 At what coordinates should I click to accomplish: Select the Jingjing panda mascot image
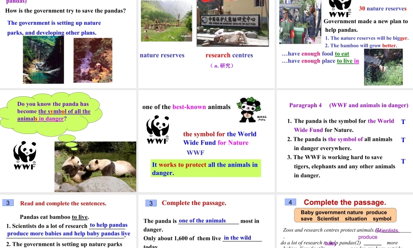pyautogui.click(x=250, y=110)
